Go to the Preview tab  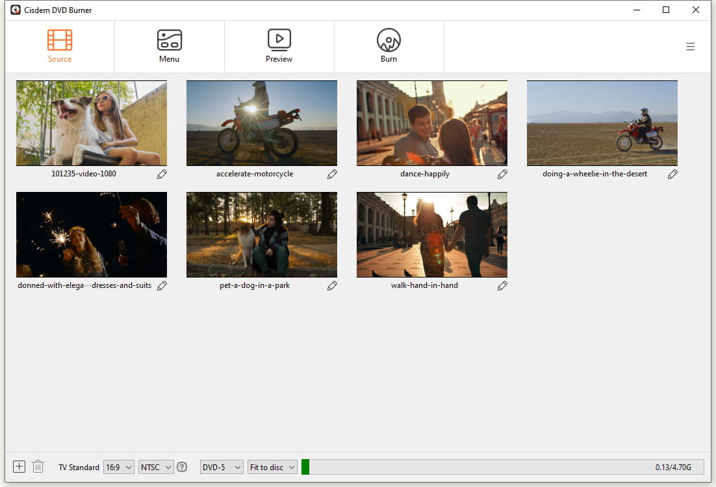coord(279,47)
